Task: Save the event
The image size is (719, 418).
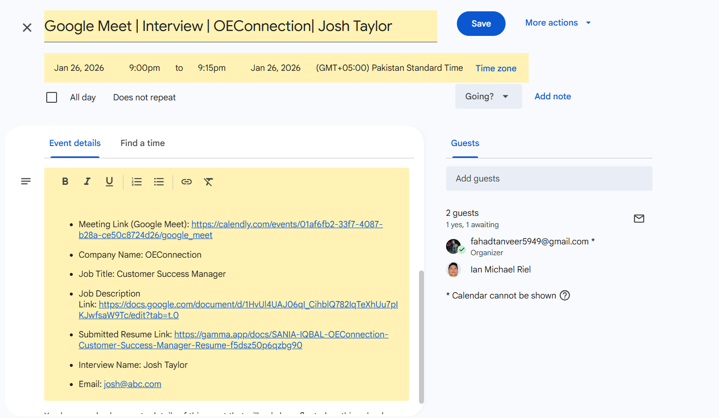Action: point(481,24)
